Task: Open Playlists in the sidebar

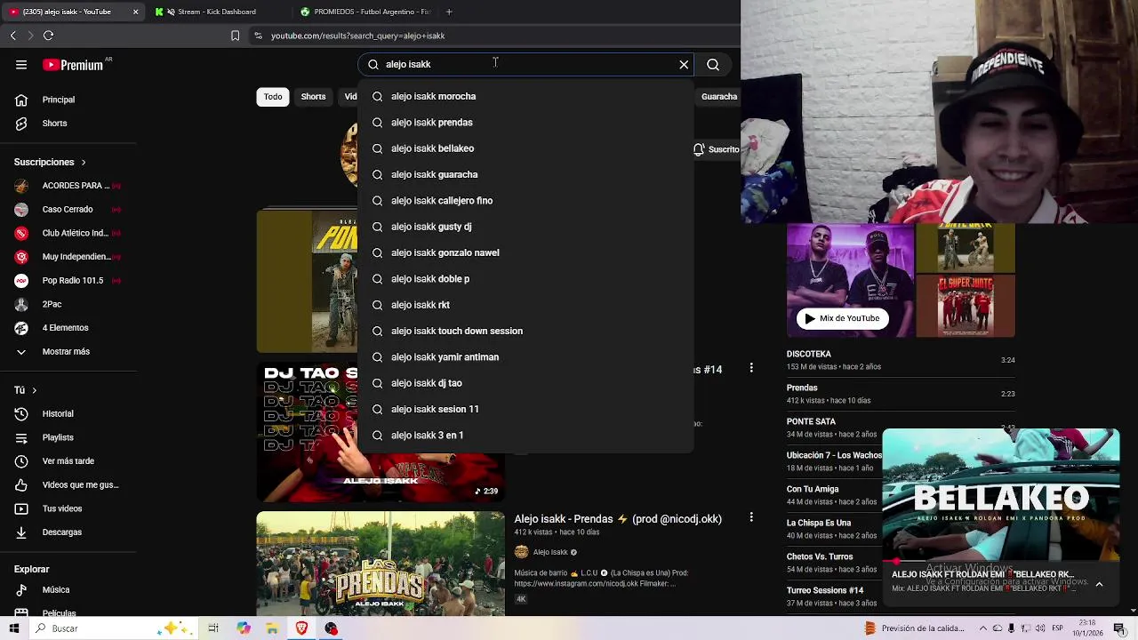Action: point(68,437)
